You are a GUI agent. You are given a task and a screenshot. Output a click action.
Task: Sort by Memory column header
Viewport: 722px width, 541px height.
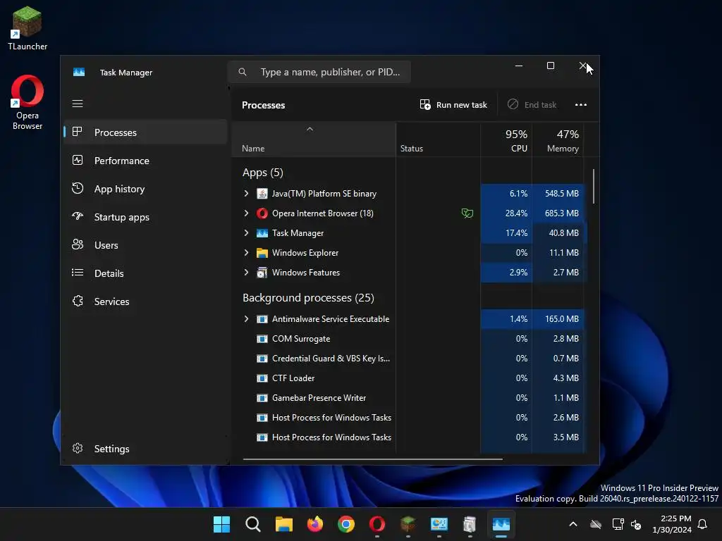(558, 140)
